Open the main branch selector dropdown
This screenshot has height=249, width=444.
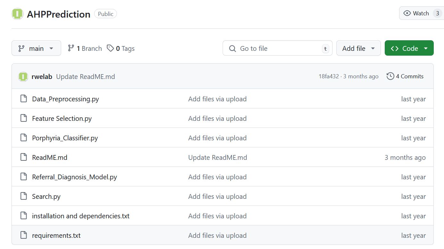[36, 48]
